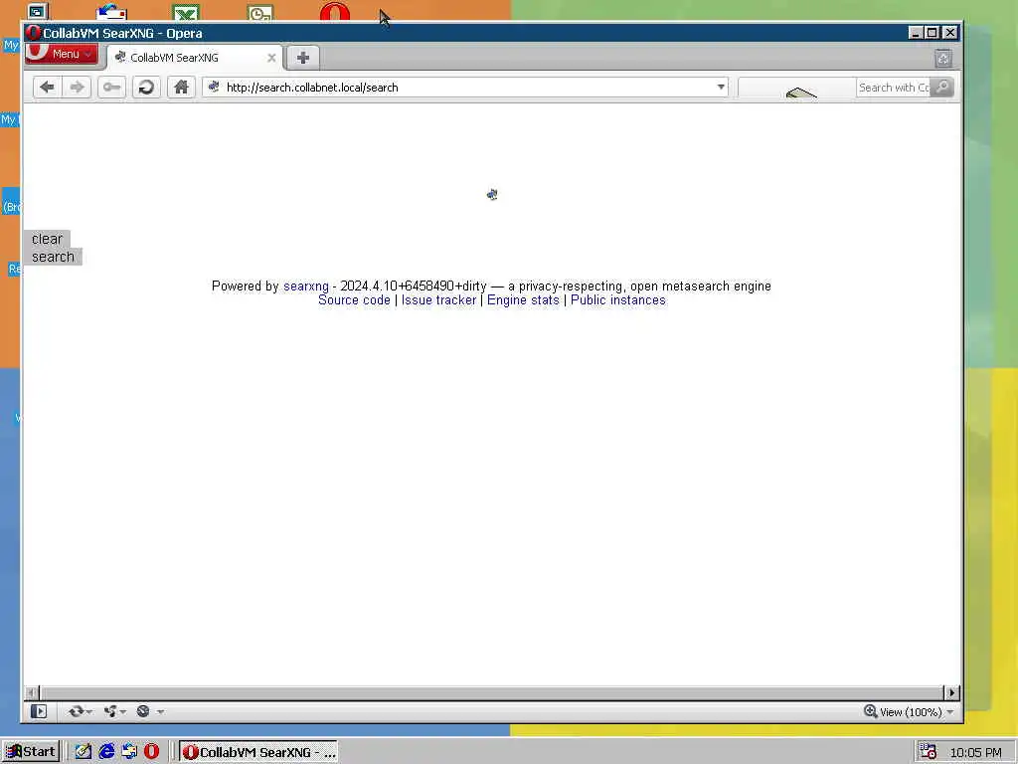1018x764 pixels.
Task: Minimize the Opera window
Action: pyautogui.click(x=916, y=33)
